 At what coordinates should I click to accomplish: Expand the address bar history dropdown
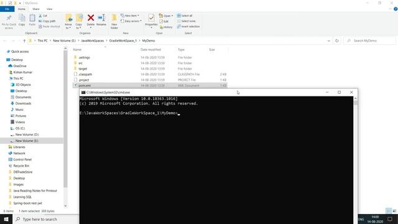point(329,40)
